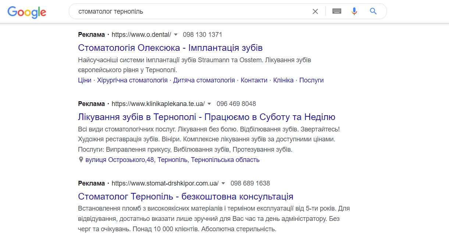Open the Дитяча стоматологія sitelink

tap(204, 80)
